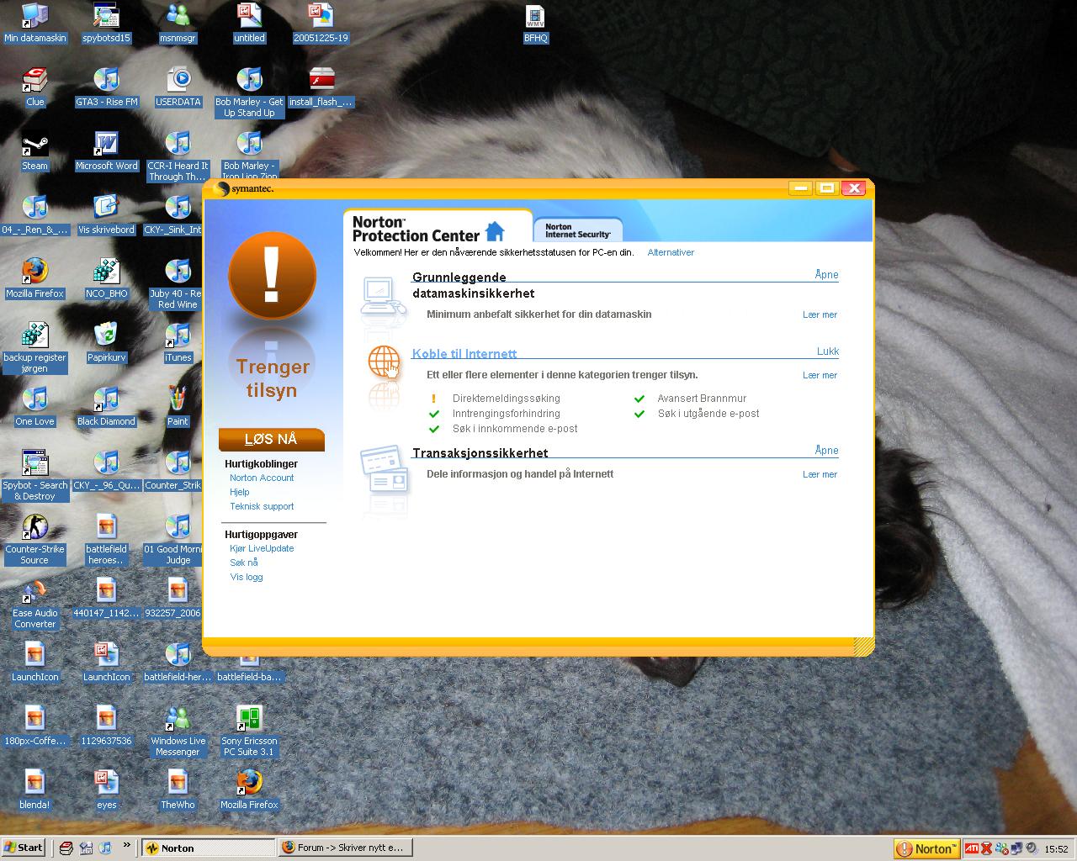This screenshot has width=1077, height=861.
Task: Expand Transaksjonssikkerhet section with Åpne
Action: 826,450
